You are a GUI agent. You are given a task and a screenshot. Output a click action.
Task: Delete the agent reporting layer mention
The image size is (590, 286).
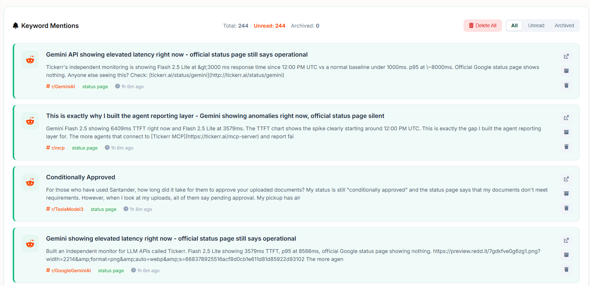pos(566,147)
